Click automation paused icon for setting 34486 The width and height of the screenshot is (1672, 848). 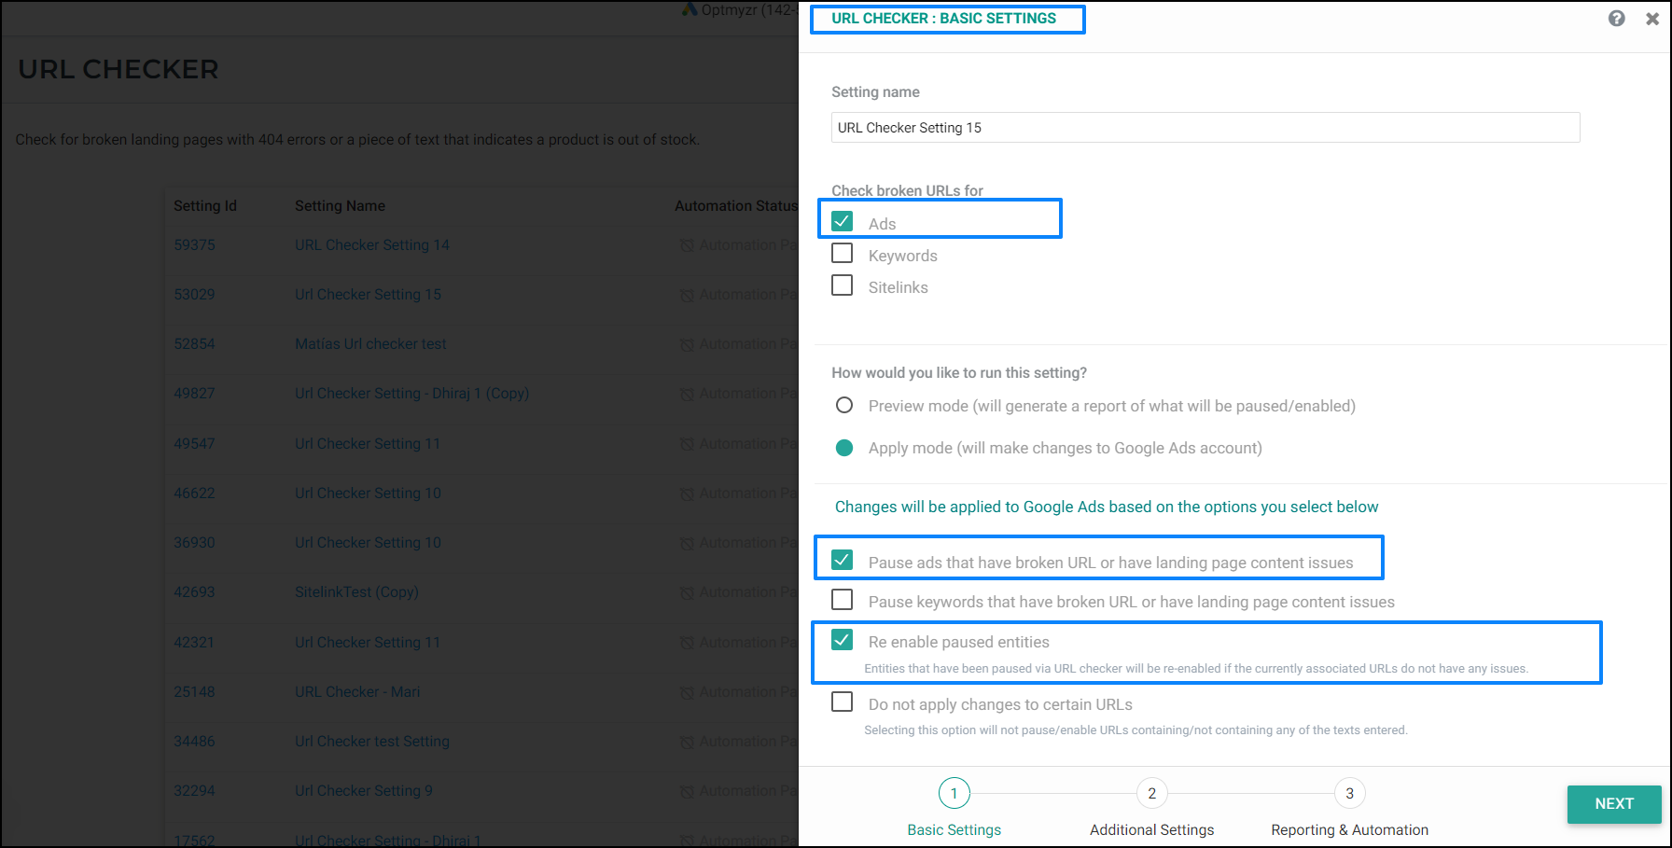[687, 742]
